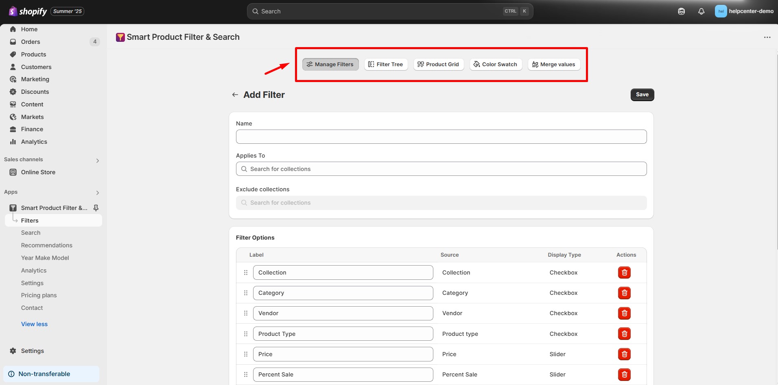Click the Applies To collections search field
Screen dimensions: 778x385
tap(441, 169)
